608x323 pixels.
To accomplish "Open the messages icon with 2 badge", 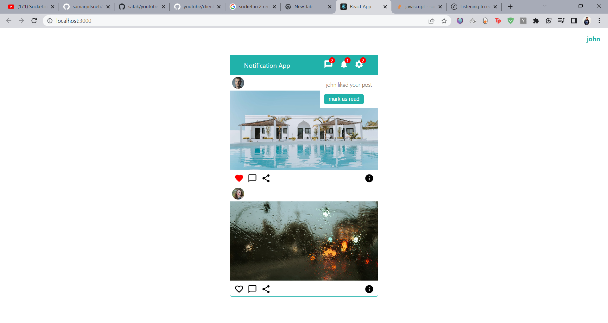I will pos(328,64).
